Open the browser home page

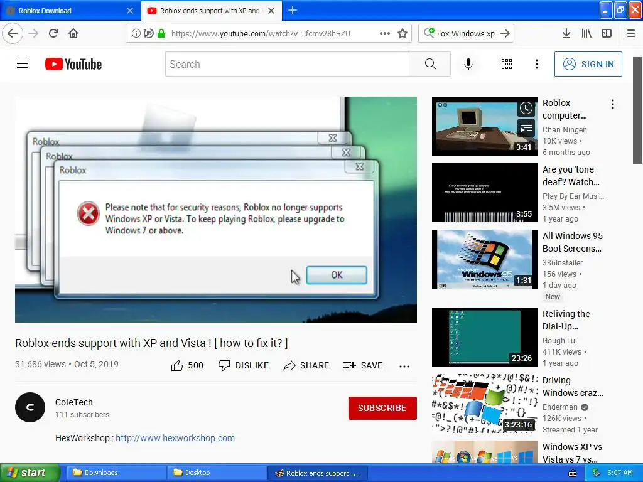(x=73, y=34)
